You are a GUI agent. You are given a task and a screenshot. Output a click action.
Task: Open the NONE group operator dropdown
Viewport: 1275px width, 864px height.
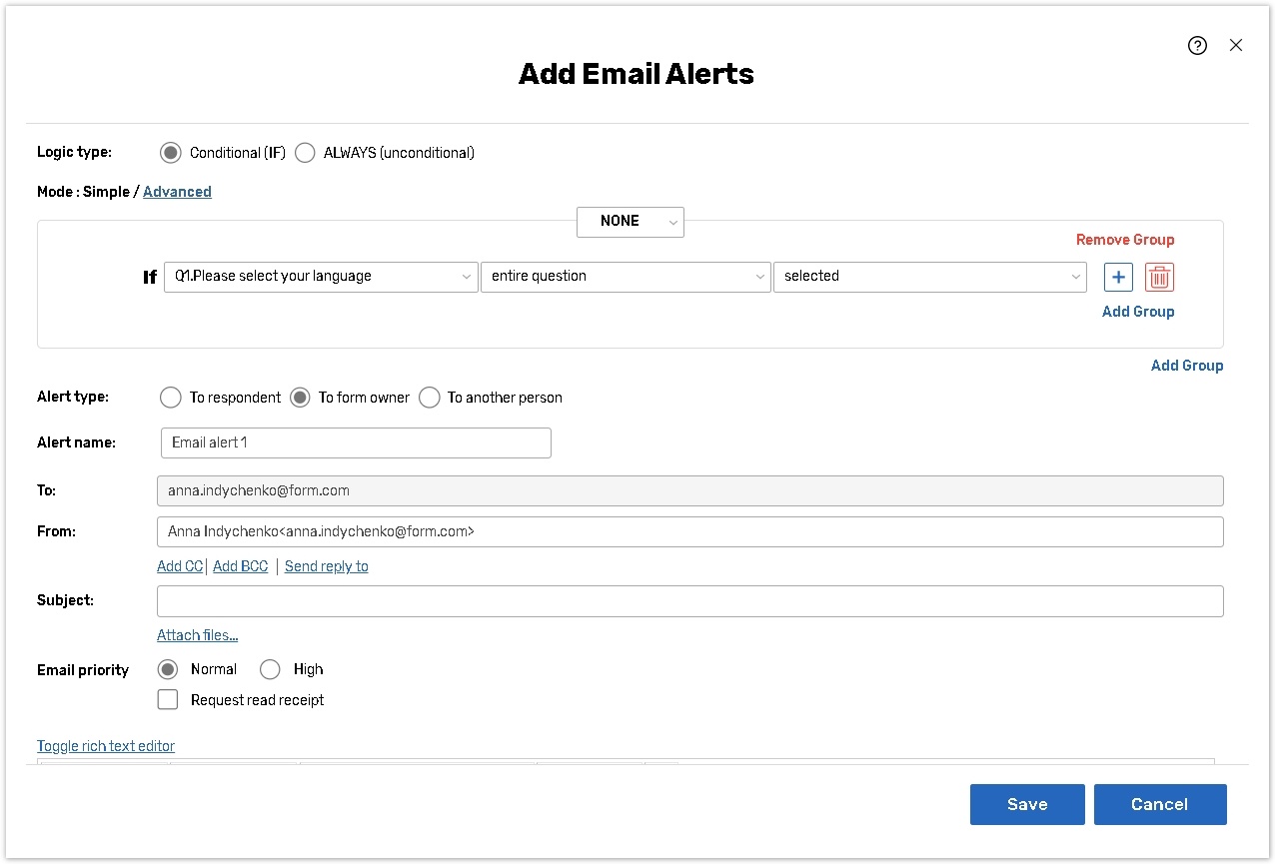(x=630, y=222)
